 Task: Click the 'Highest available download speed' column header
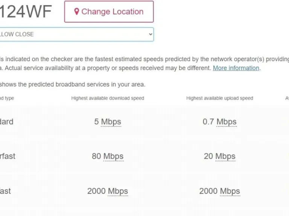point(108,98)
